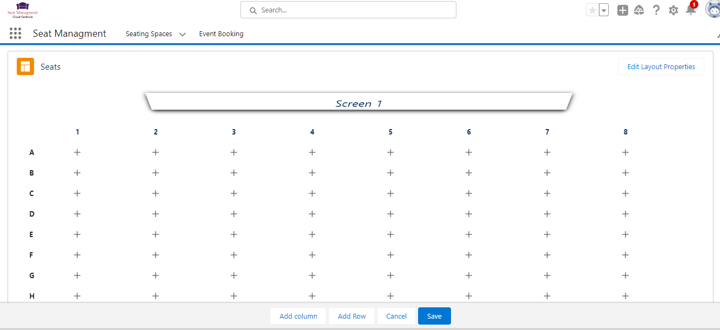Add seat at row F column 7
This screenshot has width=720, height=330.
tap(547, 255)
